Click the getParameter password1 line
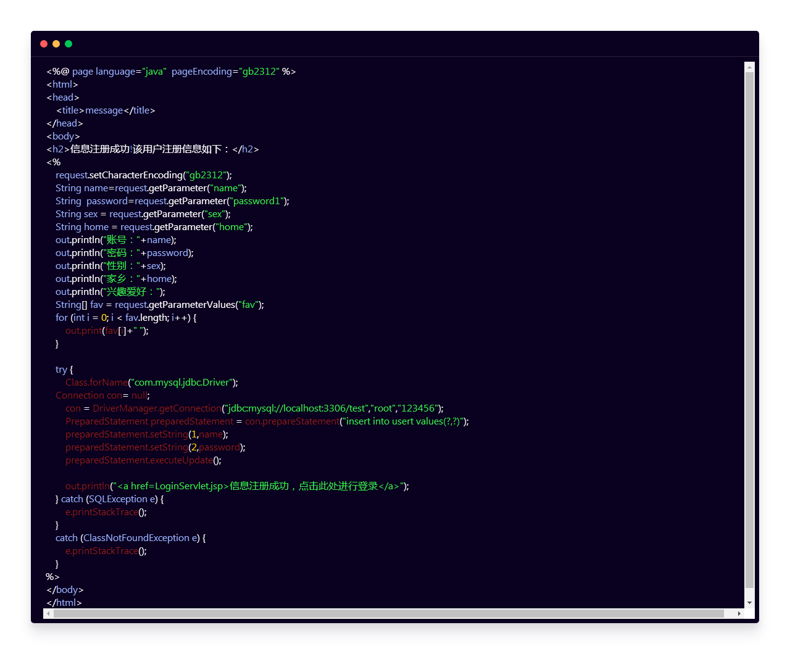The height and width of the screenshot is (654, 790). (x=172, y=201)
